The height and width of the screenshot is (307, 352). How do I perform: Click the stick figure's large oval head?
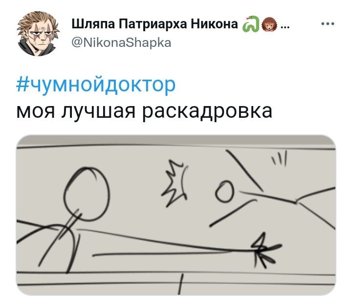click(x=87, y=194)
